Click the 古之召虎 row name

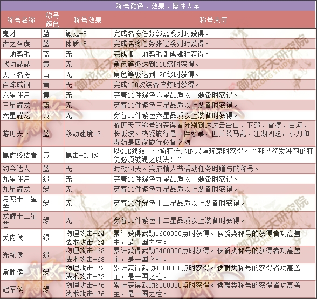(x=21, y=44)
